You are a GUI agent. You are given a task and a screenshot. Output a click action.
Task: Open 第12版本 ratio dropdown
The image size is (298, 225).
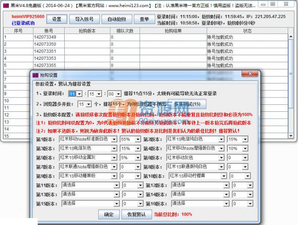(243, 185)
